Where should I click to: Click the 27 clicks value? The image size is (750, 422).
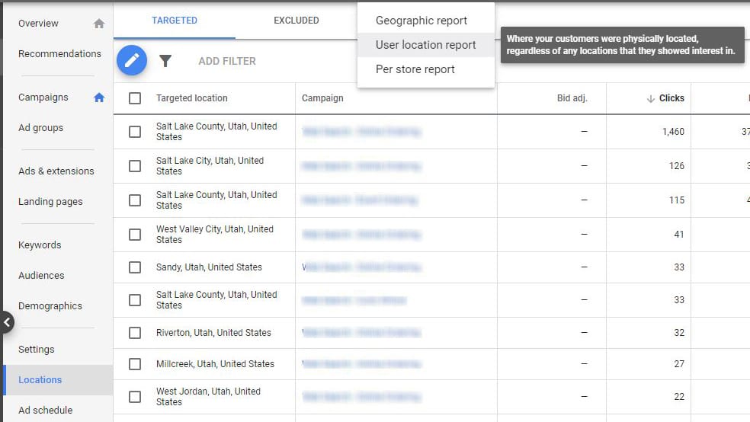[678, 364]
